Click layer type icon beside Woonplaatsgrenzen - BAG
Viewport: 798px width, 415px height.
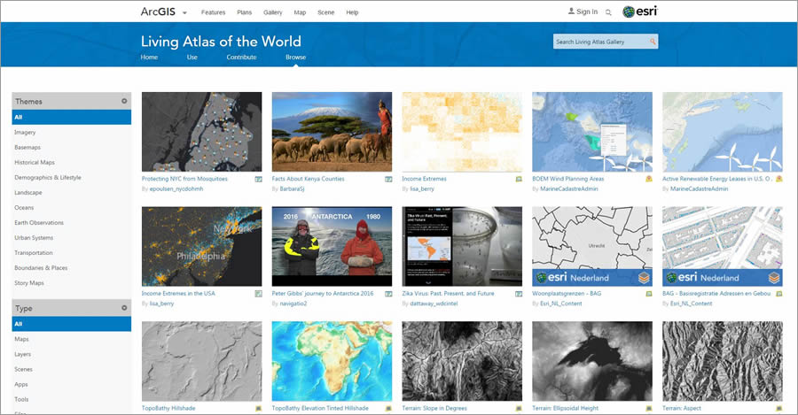(649, 294)
